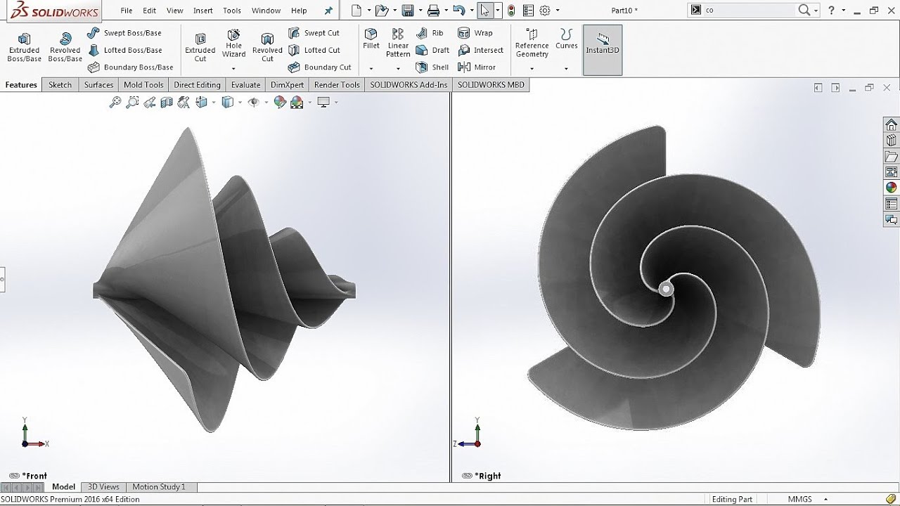Click Zoom to Fit in view toolbar
900x506 pixels.
pyautogui.click(x=115, y=103)
